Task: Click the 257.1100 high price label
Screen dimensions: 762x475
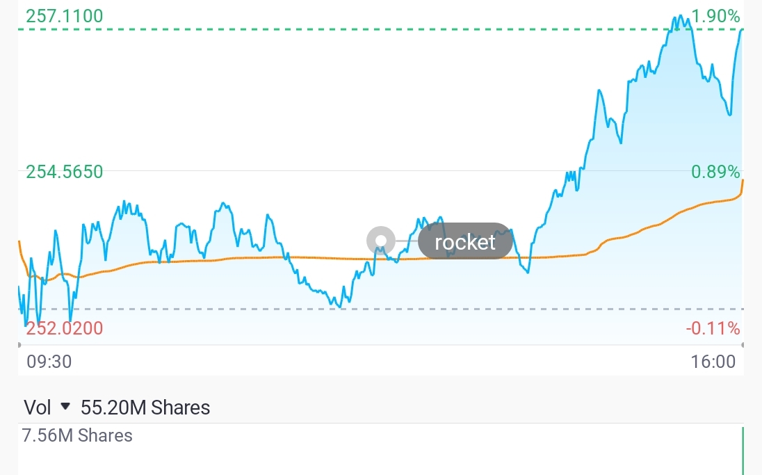Action: click(64, 16)
